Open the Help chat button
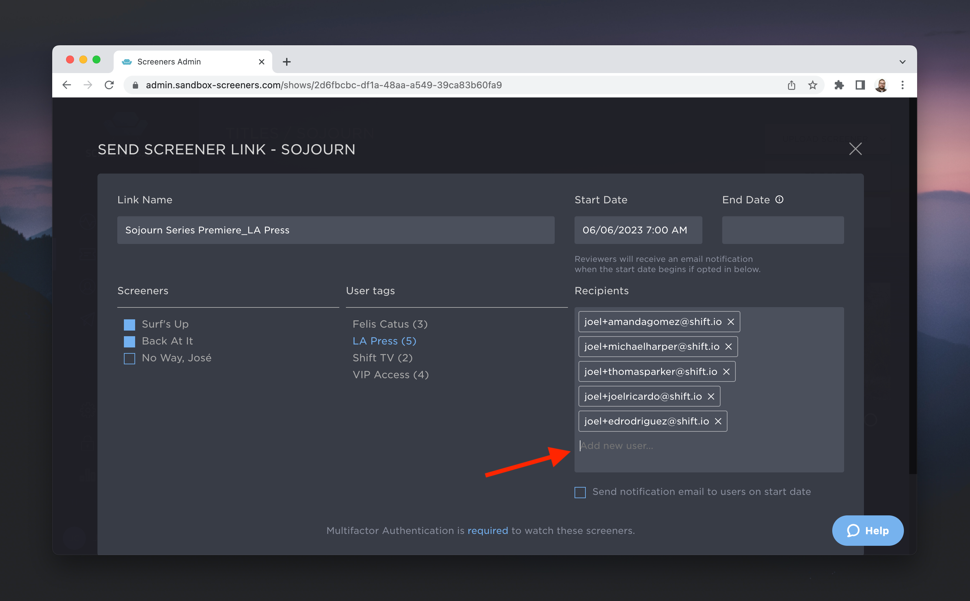The height and width of the screenshot is (601, 970). point(868,531)
